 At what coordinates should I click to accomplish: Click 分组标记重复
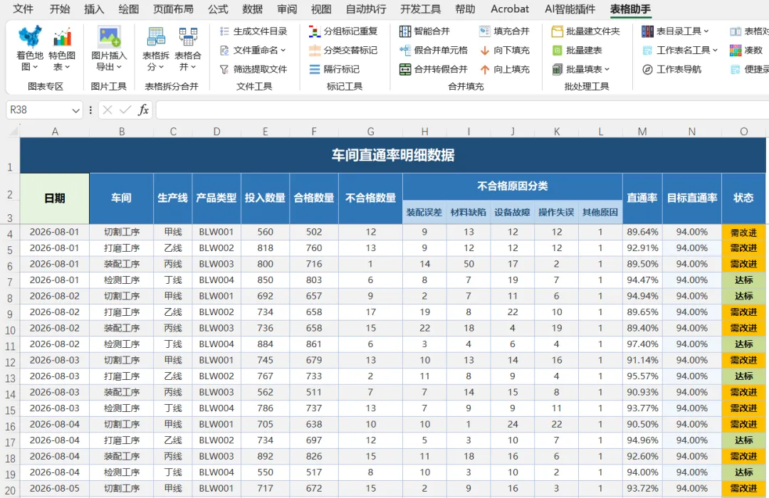[343, 31]
